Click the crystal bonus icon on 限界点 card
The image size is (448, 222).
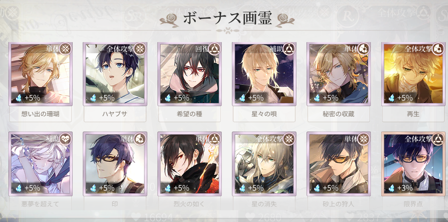pyautogui.click(x=392, y=188)
